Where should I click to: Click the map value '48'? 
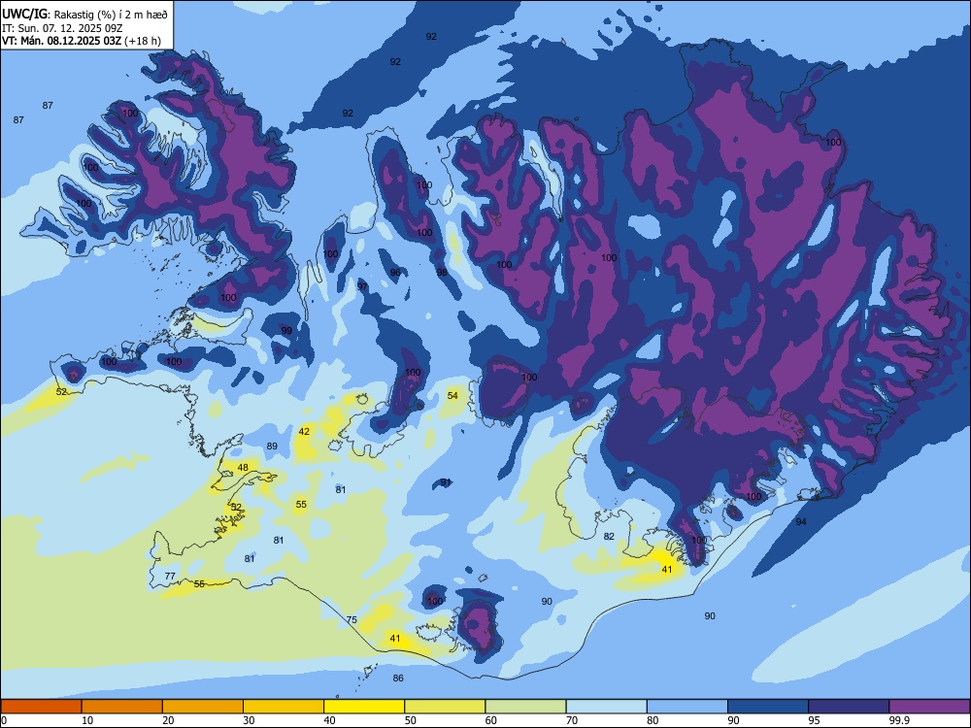coord(243,468)
